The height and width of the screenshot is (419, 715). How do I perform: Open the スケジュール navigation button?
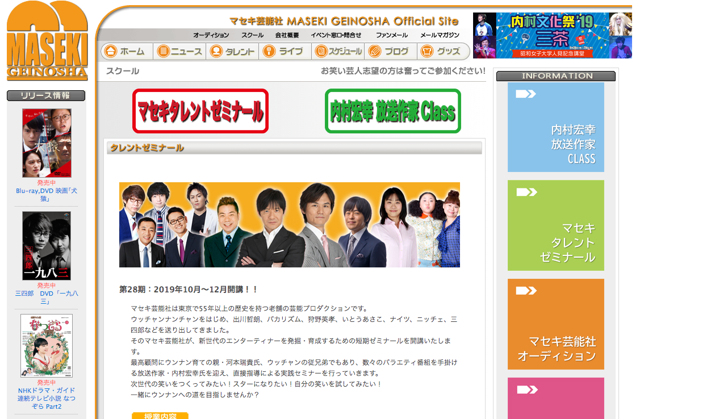point(338,51)
